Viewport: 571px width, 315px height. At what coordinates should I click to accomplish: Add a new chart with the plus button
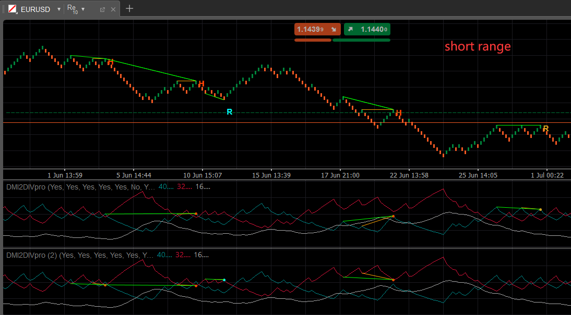pyautogui.click(x=129, y=8)
